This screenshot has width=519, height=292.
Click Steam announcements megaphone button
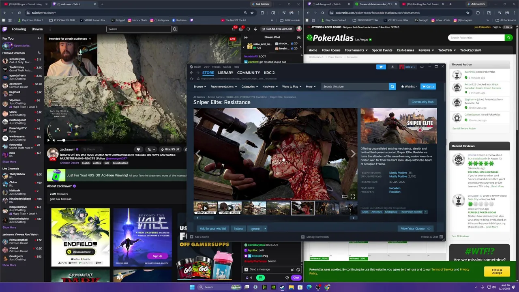pyautogui.click(x=381, y=67)
